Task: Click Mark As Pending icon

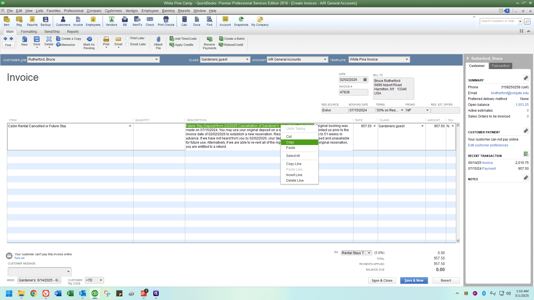Action: [89, 43]
